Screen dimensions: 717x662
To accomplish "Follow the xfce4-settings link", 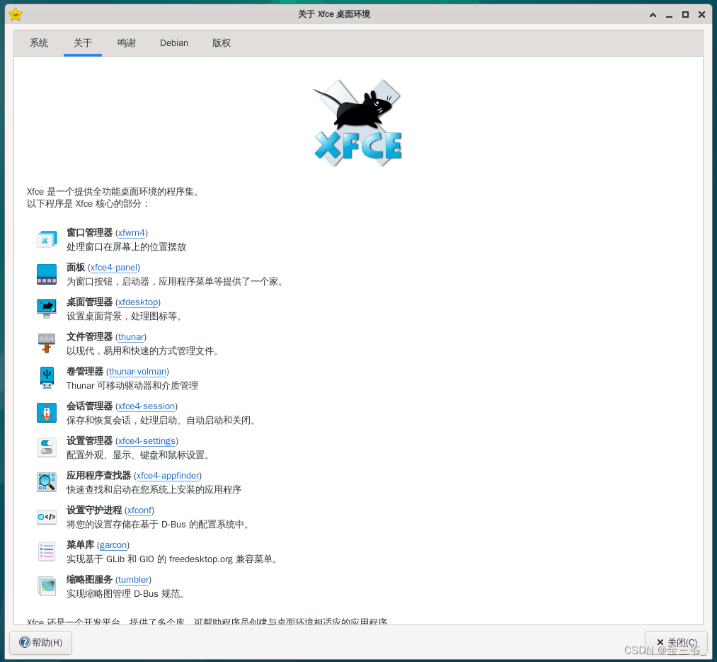I will (147, 441).
